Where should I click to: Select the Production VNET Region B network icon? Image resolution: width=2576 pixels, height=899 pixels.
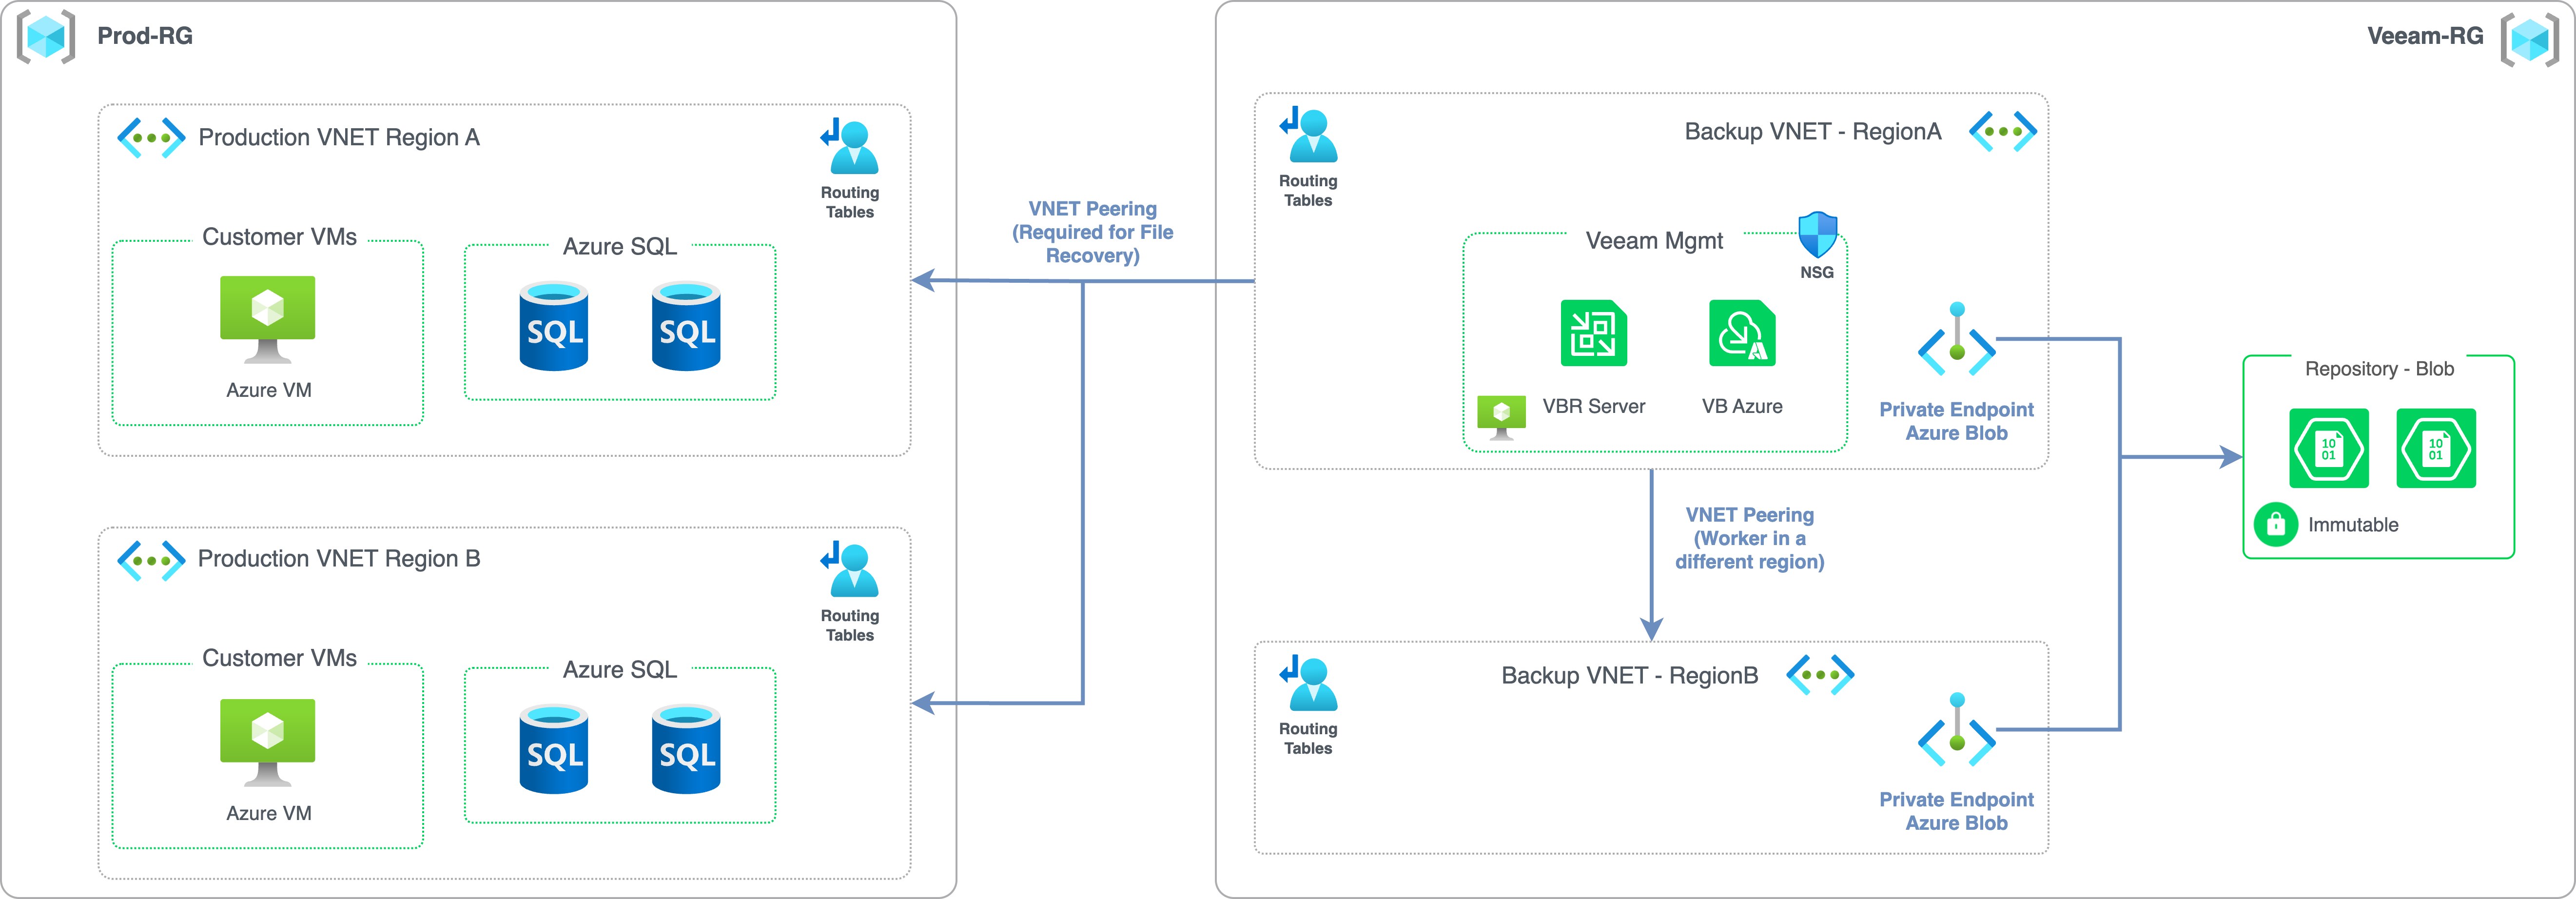pyautogui.click(x=151, y=561)
